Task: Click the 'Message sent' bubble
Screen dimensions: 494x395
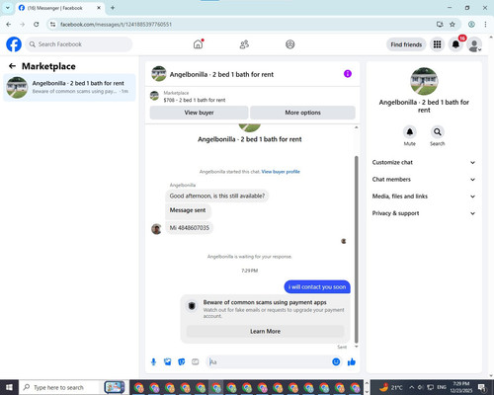Action: tap(188, 210)
